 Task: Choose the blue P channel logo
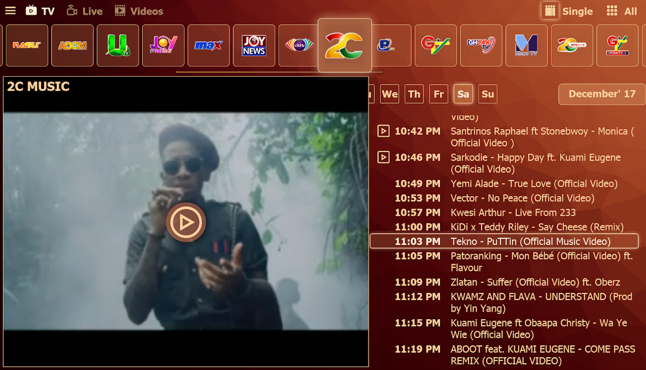click(391, 45)
